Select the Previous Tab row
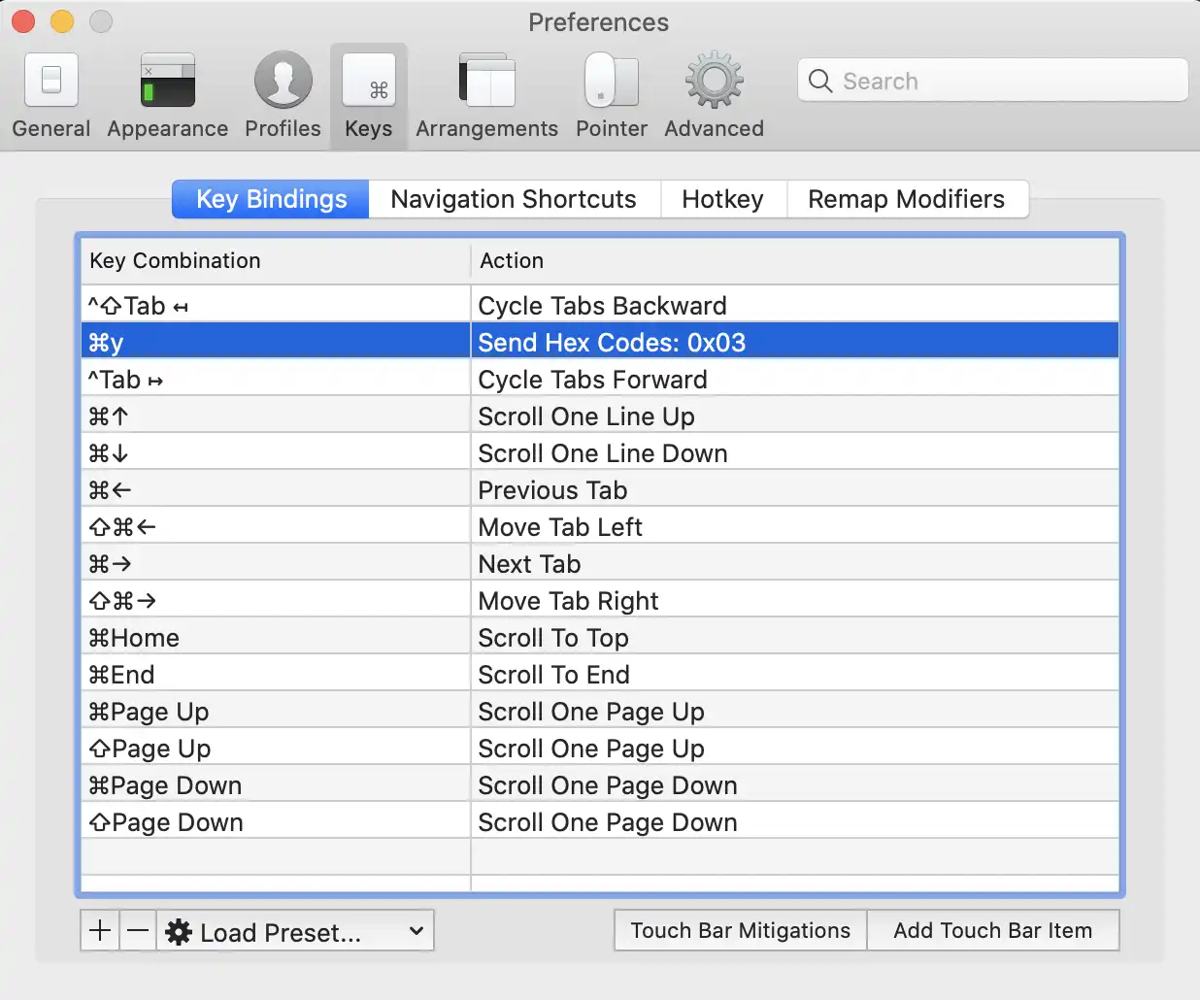1200x1000 pixels. point(600,489)
